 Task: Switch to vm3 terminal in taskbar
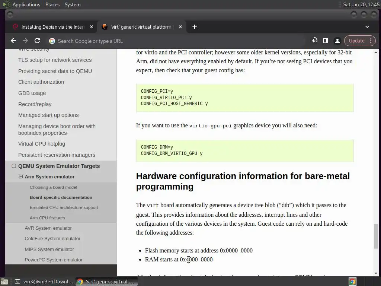tap(44, 282)
